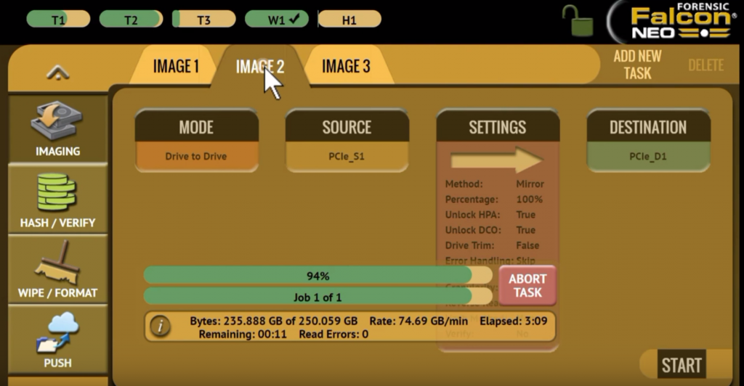
Task: Open the Source PCIe_S1 selector
Action: click(x=347, y=156)
